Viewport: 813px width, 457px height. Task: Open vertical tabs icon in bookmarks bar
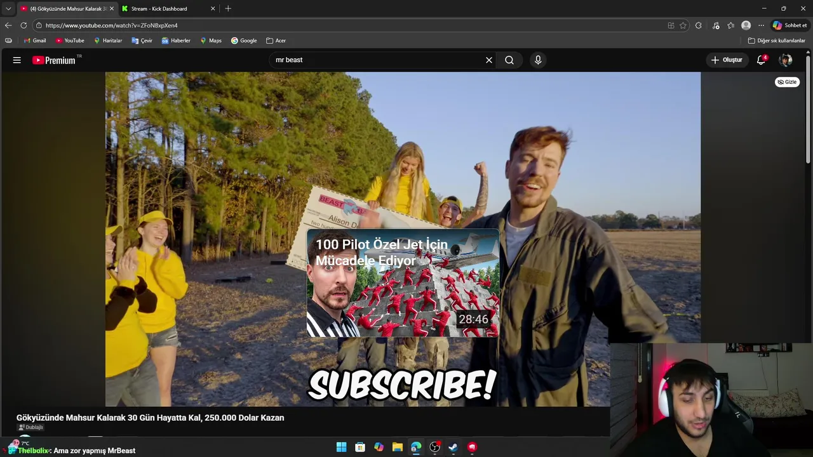pyautogui.click(x=8, y=41)
